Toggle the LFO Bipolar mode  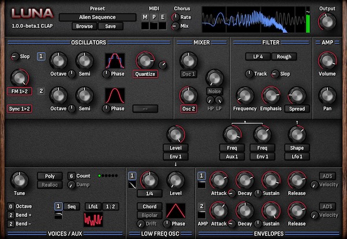[150, 215]
